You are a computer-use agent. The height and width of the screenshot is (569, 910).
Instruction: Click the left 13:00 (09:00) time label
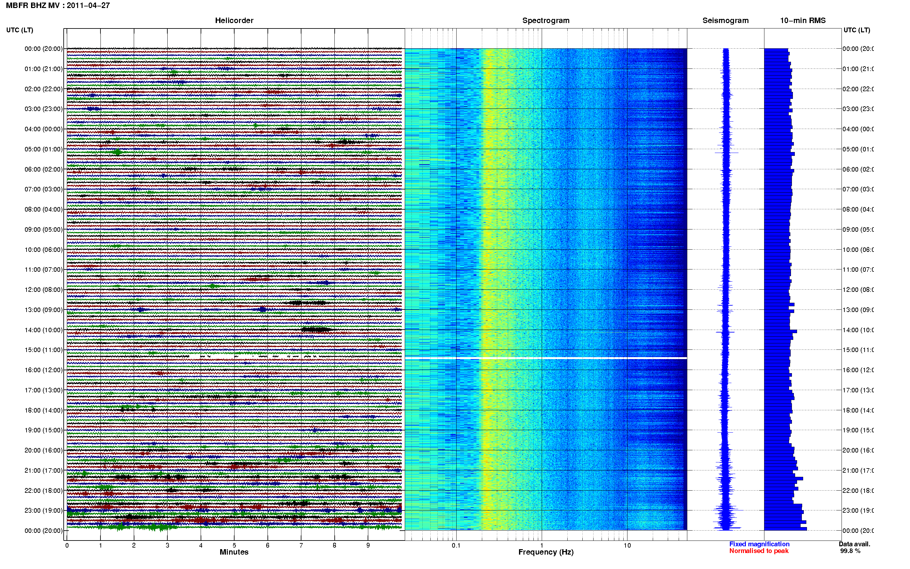click(x=44, y=310)
